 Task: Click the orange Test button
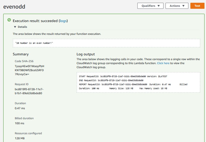point(197,6)
